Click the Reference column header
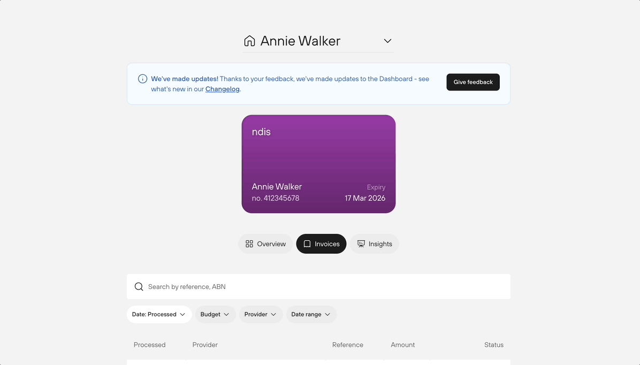640x365 pixels. click(x=347, y=345)
